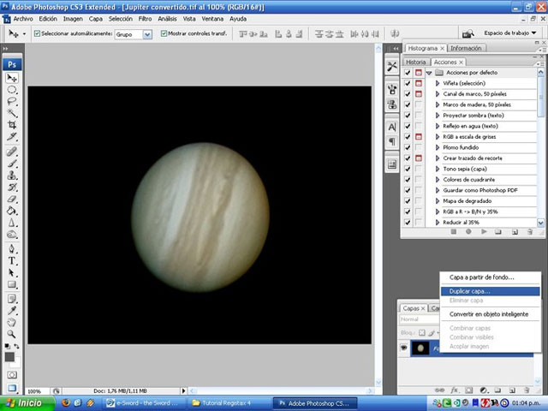Screen dimensions: 548x411
Task: Open the Grupo dropdown in options bar
Action: click(x=147, y=34)
